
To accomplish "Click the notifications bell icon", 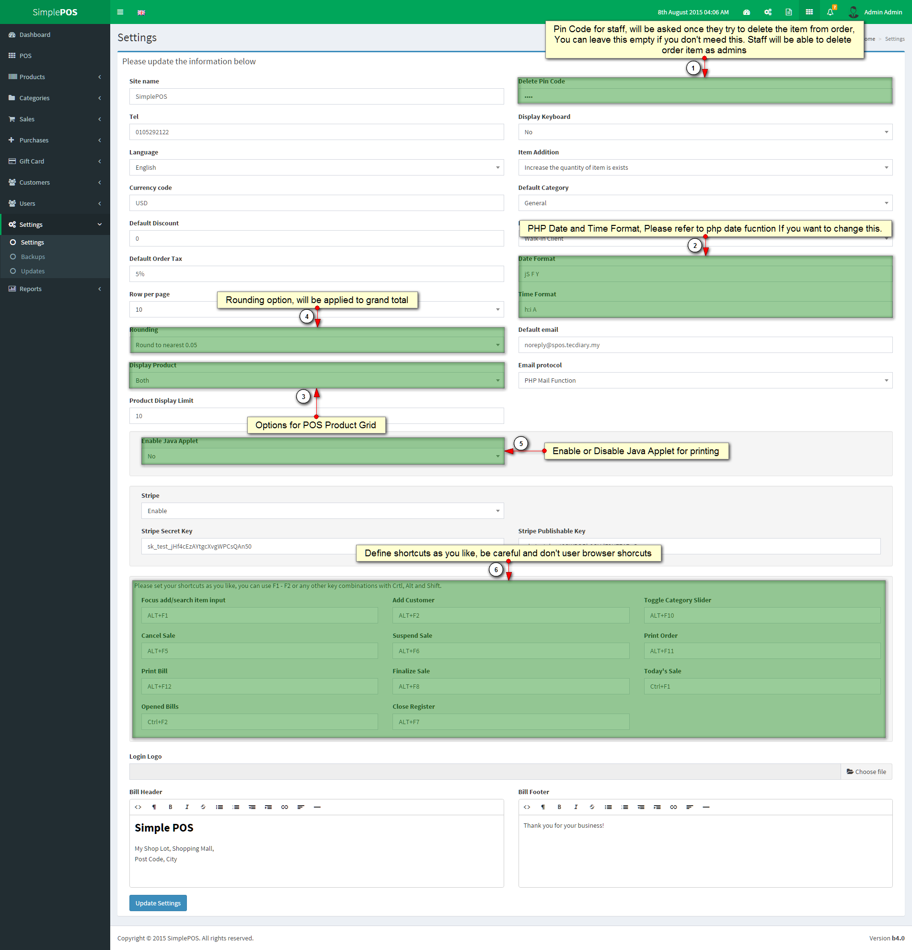I will pyautogui.click(x=830, y=12).
